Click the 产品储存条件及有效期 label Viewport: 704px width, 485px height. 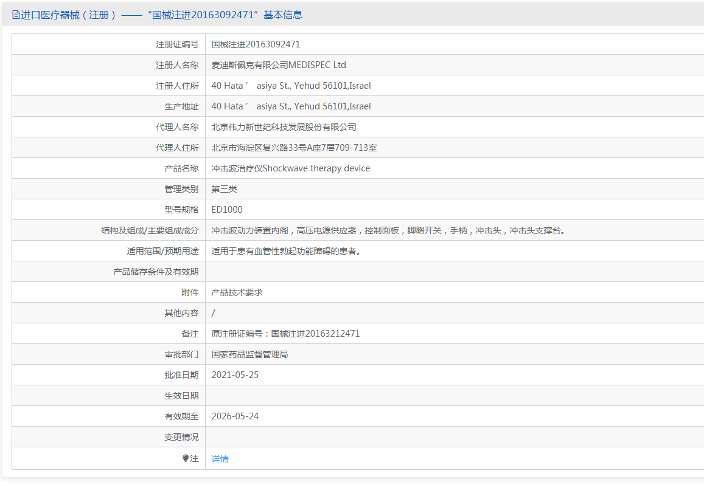156,272
